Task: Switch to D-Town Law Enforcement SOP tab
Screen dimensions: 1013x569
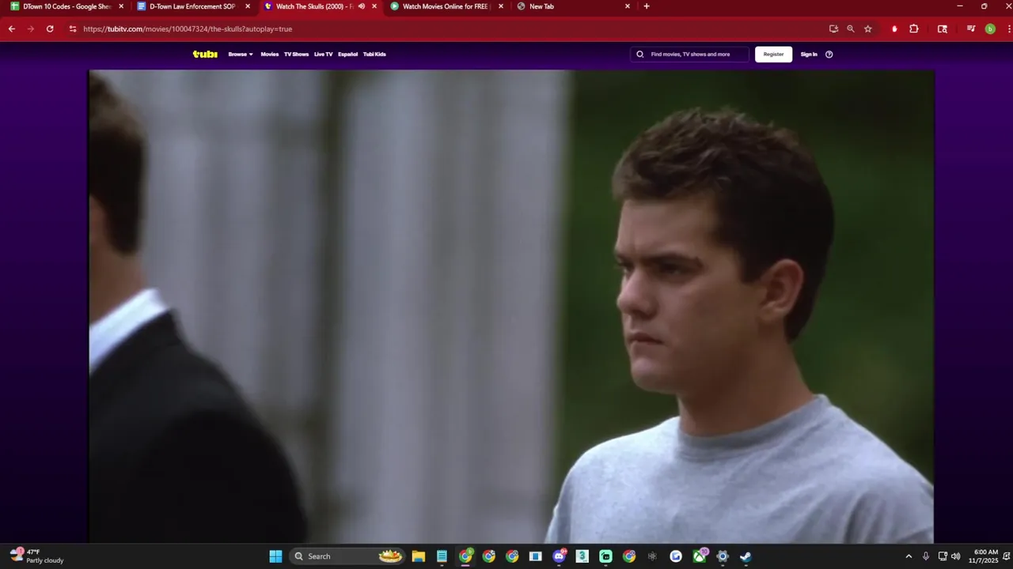Action: [x=192, y=6]
